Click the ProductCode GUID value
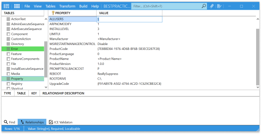The height and width of the screenshot is (134, 261). [x=129, y=49]
